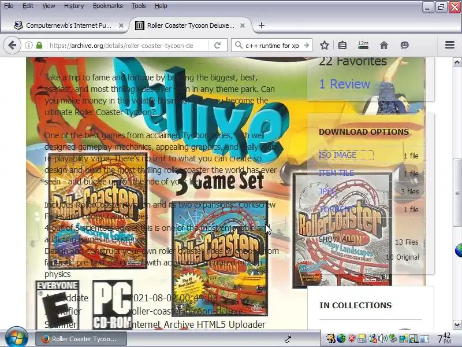Click the '22 Favorites' text
462x347 pixels.
point(353,62)
